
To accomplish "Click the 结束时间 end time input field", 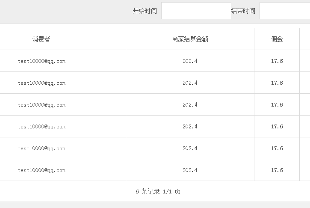I will pos(285,11).
